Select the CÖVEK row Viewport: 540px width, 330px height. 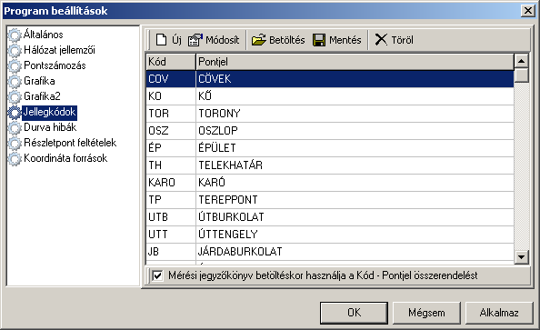[x=330, y=79]
